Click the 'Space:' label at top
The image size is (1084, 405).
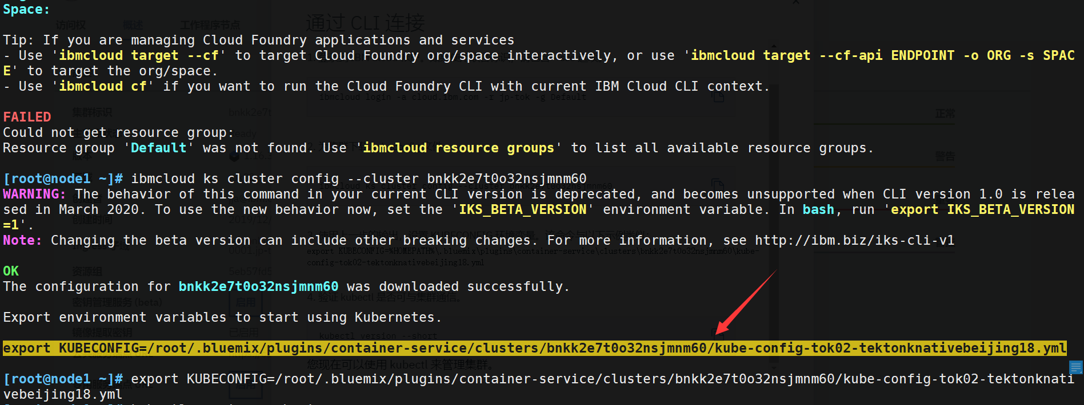tap(26, 9)
